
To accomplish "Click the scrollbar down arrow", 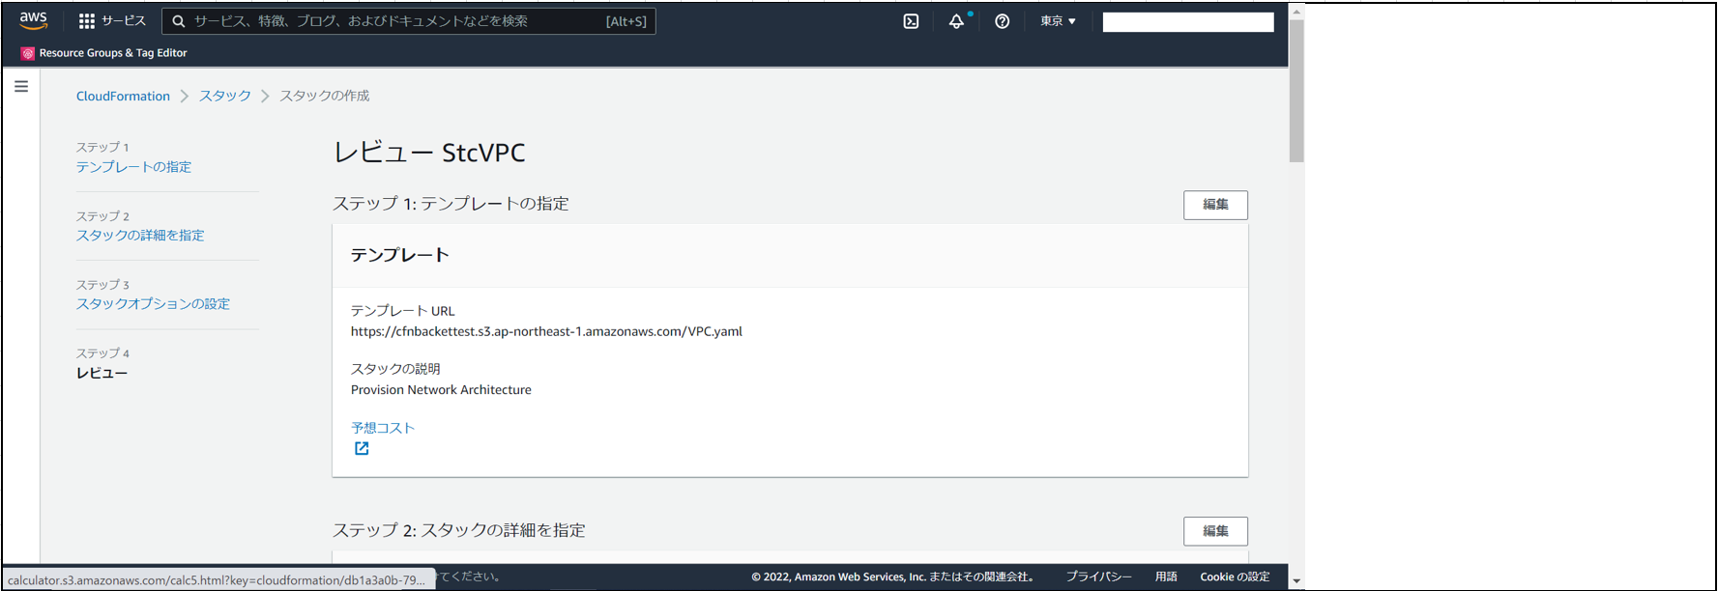I will 1296,581.
